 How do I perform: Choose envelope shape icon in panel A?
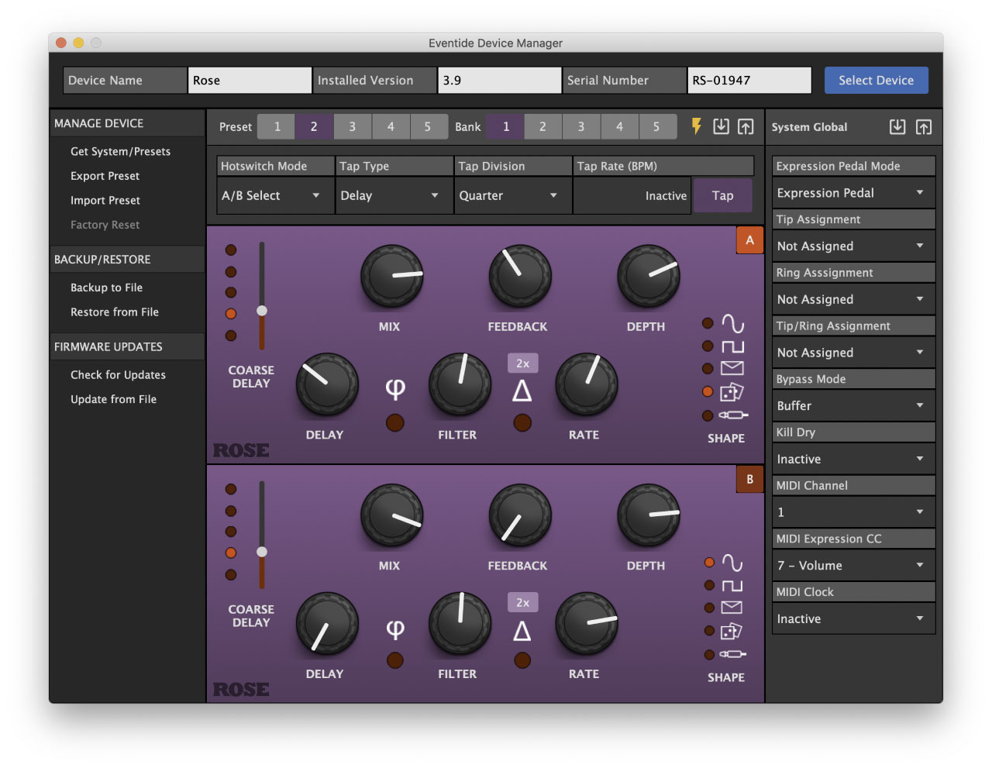[732, 368]
